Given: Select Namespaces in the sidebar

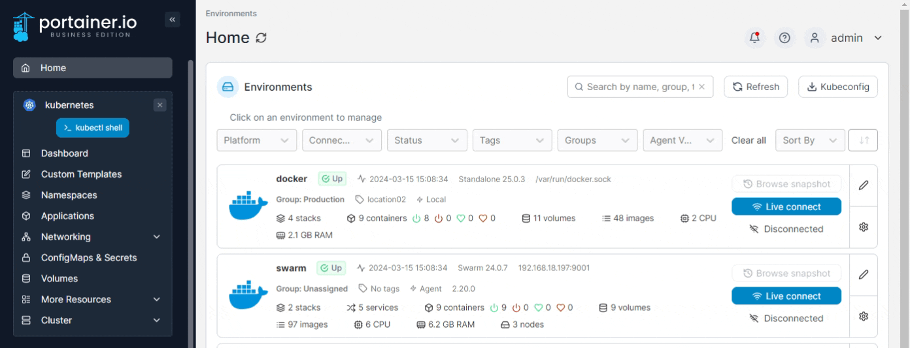Looking at the screenshot, I should tap(69, 195).
